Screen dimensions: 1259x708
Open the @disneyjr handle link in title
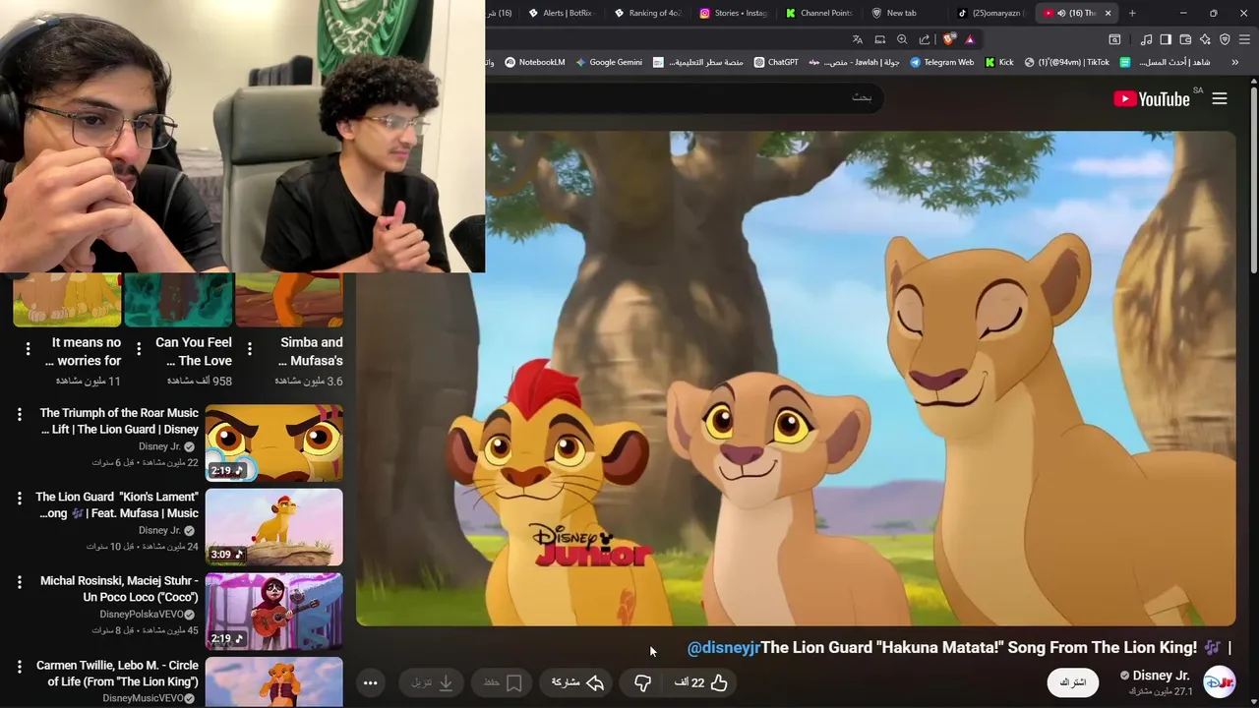click(724, 647)
